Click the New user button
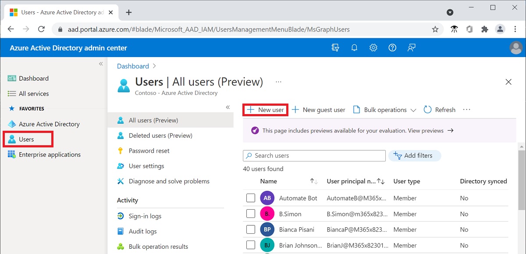The image size is (526, 254). (x=265, y=110)
